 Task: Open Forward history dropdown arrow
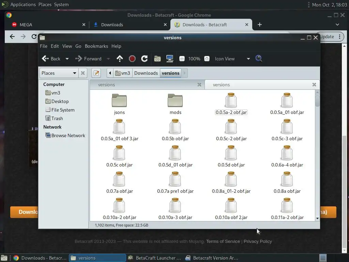pos(108,59)
